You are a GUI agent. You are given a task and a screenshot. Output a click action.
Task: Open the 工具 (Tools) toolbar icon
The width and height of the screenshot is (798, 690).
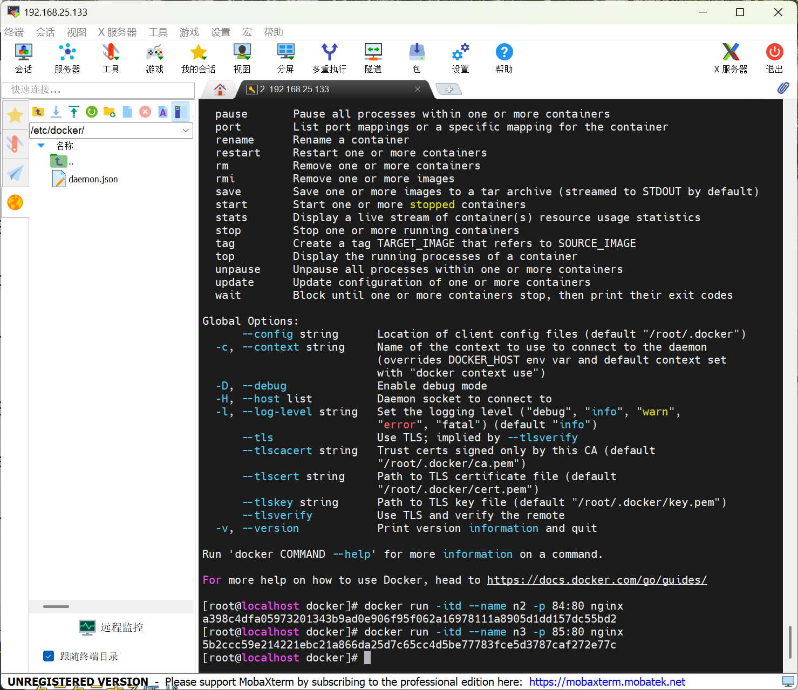111,58
